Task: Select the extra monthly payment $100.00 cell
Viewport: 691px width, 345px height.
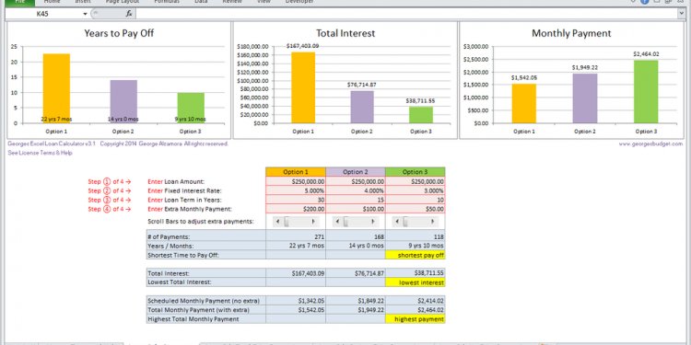Action: (356, 209)
